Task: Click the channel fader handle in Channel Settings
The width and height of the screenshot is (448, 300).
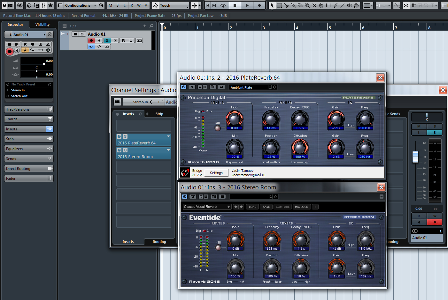Action: 415,157
